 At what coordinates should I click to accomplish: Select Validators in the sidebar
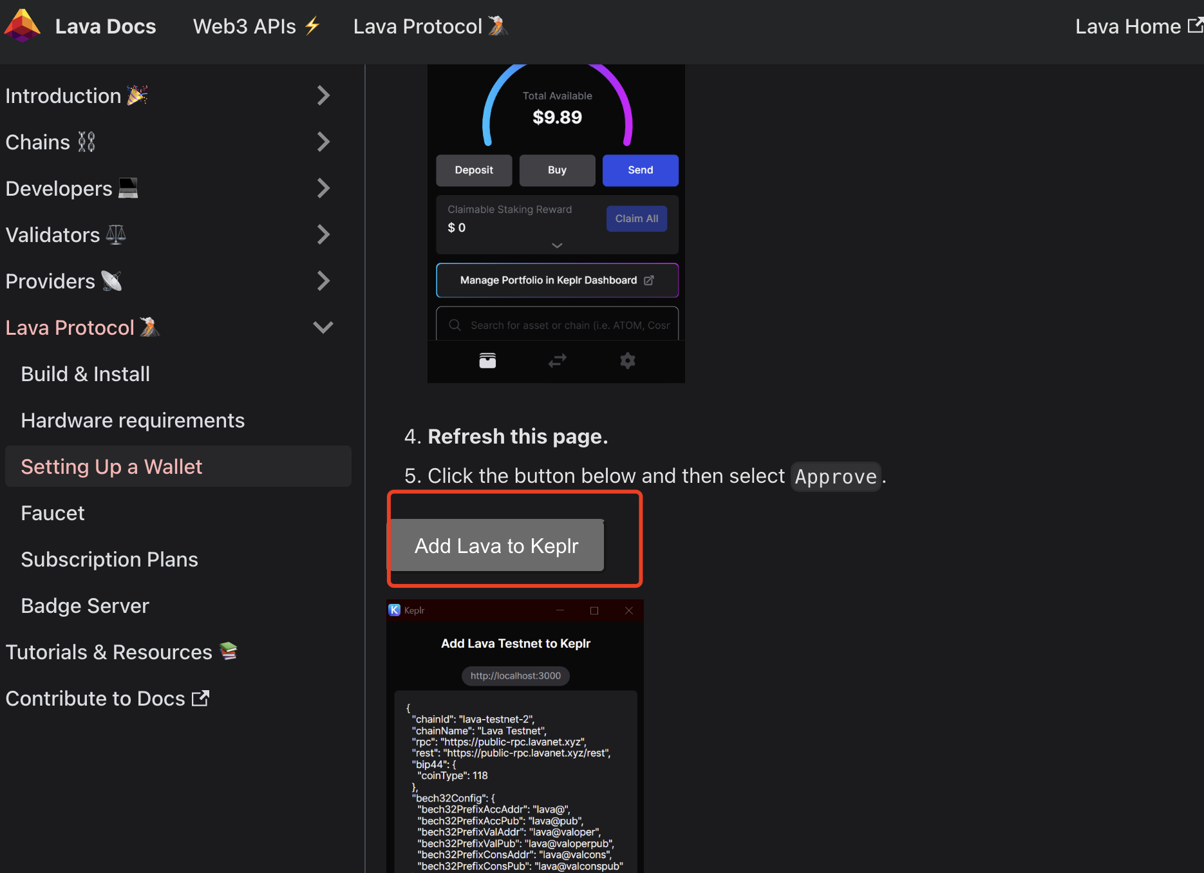tap(66, 235)
